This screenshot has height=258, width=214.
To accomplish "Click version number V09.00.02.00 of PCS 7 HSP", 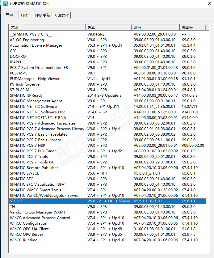I will click(193, 146).
